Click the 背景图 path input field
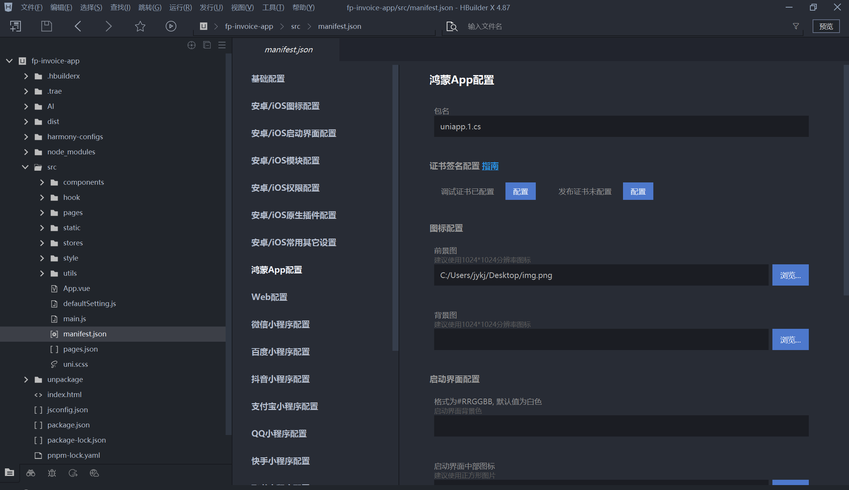The height and width of the screenshot is (490, 849). coord(601,339)
